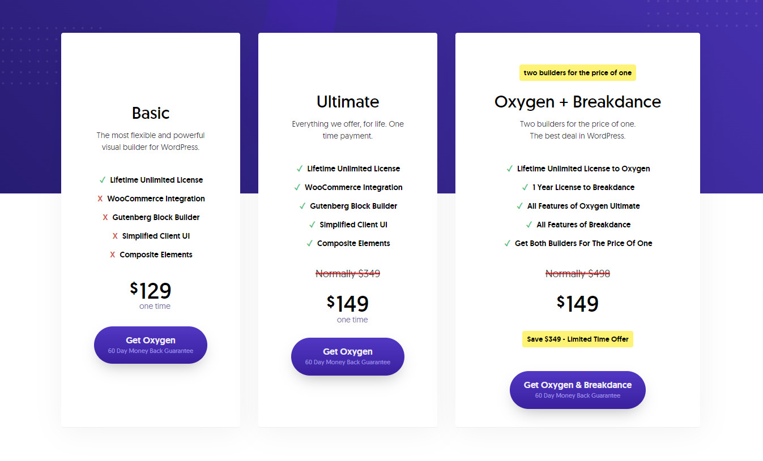This screenshot has width=763, height=461.
Task: Click the crossed-out Normally $498 price
Action: point(577,273)
